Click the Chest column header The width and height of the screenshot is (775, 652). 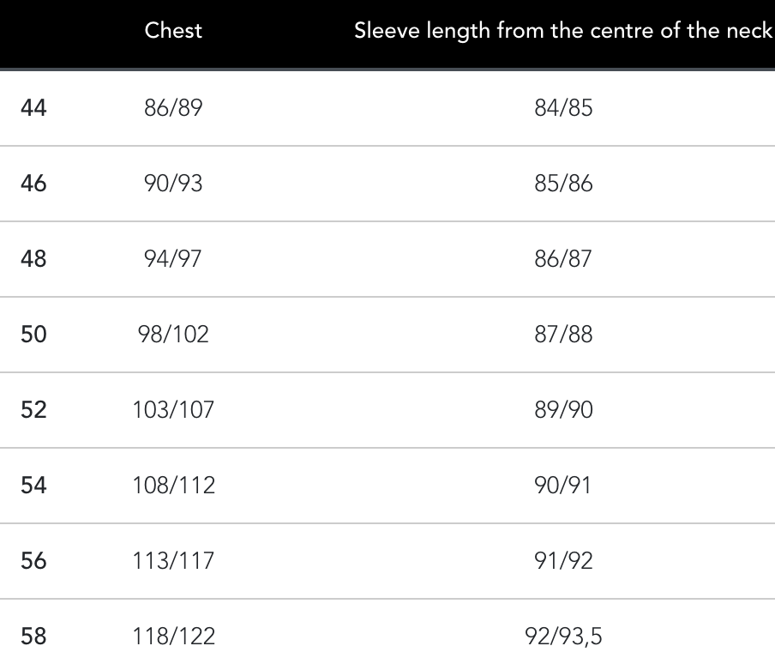point(173,31)
